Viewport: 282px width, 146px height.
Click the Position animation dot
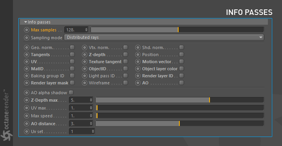coord(138,55)
